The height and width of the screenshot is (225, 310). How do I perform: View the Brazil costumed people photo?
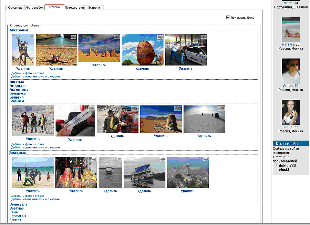[x=76, y=172]
